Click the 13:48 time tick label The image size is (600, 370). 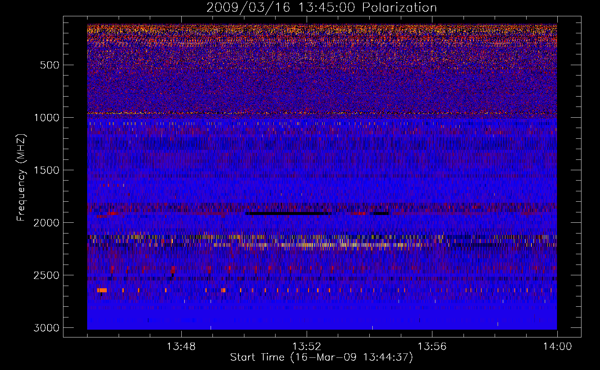click(x=181, y=347)
